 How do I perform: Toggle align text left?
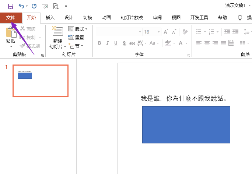tap(199, 43)
